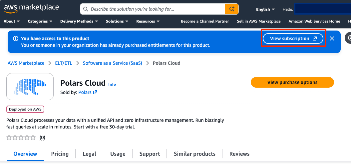
Task: Click the orange AI search button
Action: 232,9
